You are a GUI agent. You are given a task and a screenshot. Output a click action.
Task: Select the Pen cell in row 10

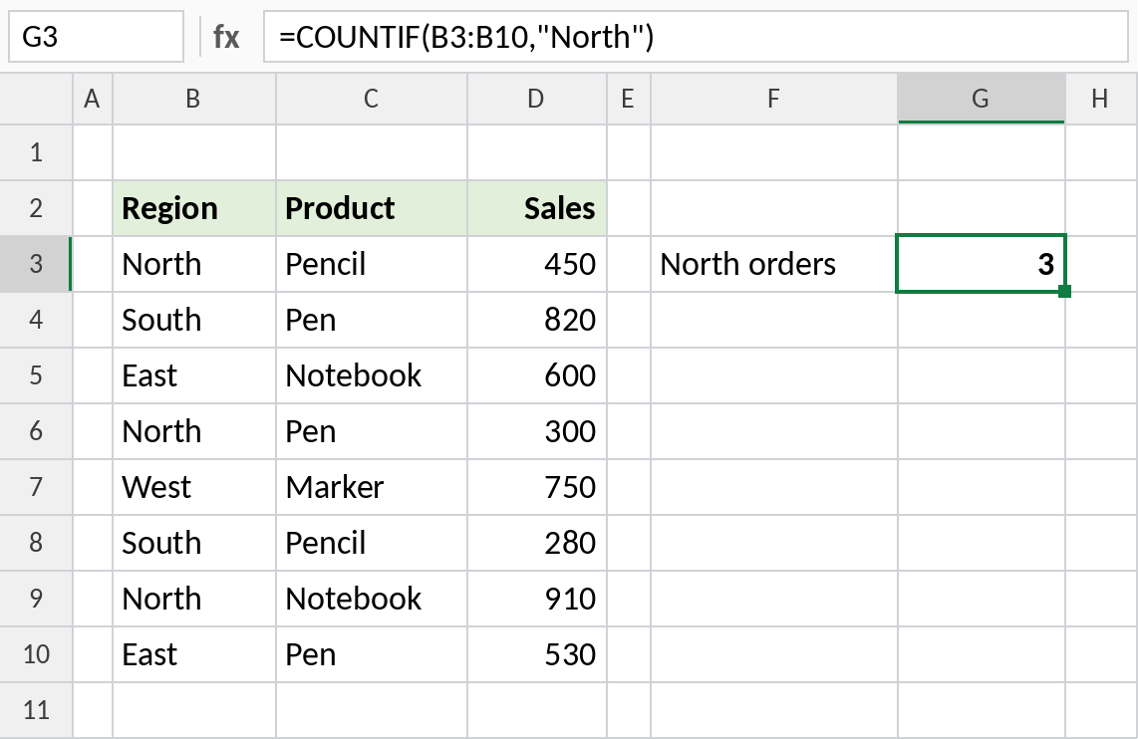pyautogui.click(x=371, y=655)
